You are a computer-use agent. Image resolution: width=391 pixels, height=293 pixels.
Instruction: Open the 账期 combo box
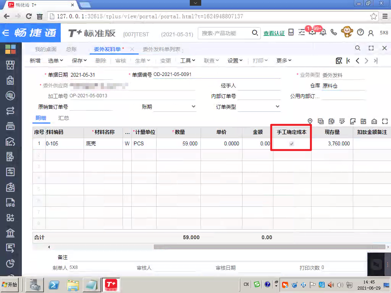174,107
